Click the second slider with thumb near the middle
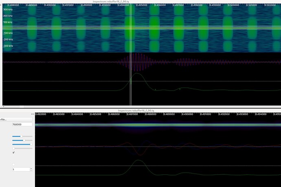The width and height of the screenshot is (281, 187). (22, 141)
